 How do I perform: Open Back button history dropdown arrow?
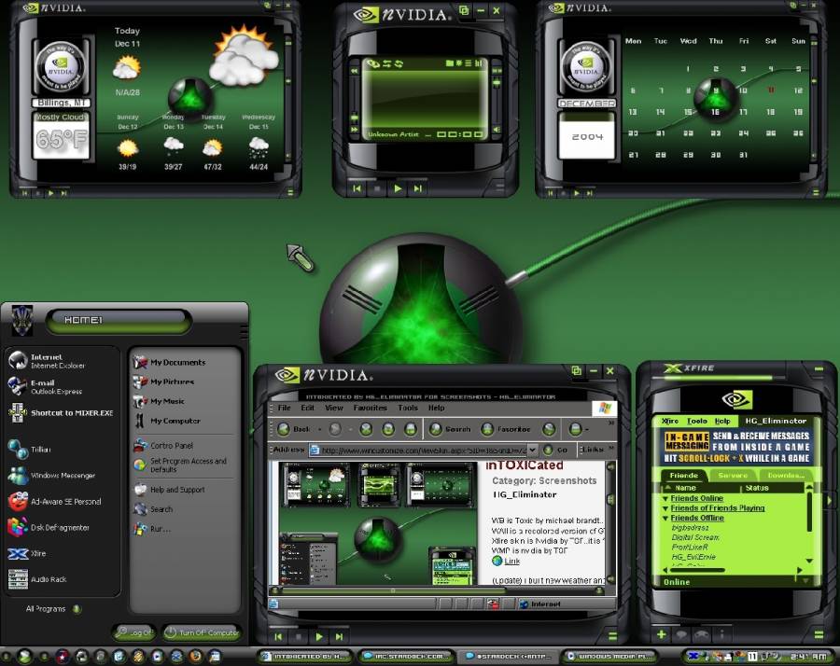click(x=320, y=429)
